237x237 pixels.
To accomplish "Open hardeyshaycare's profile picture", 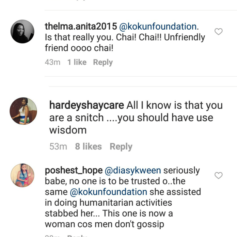I will click(x=23, y=111).
